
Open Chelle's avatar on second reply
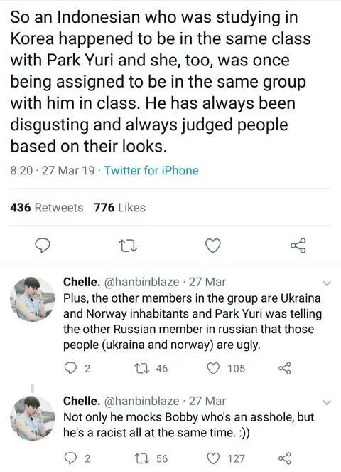[x=33, y=418]
